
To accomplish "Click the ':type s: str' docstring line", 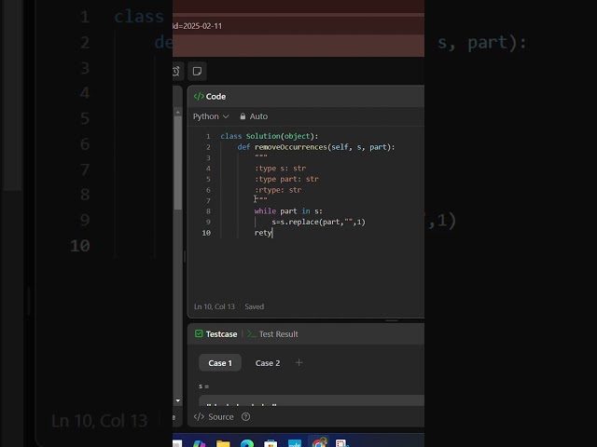I will coord(280,169).
